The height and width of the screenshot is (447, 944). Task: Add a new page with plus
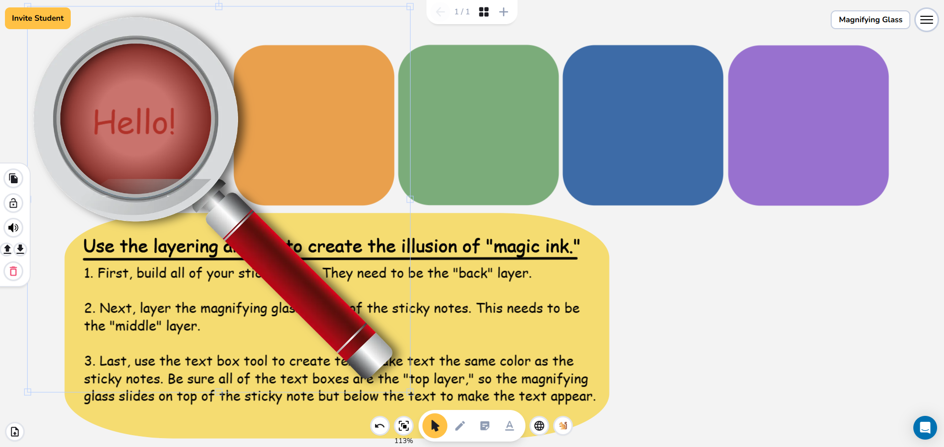(x=504, y=12)
